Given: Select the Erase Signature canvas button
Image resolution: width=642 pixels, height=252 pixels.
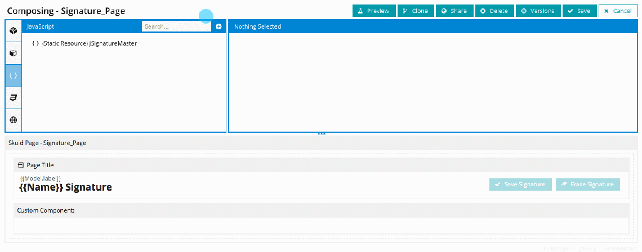Looking at the screenshot, I should click(x=587, y=184).
